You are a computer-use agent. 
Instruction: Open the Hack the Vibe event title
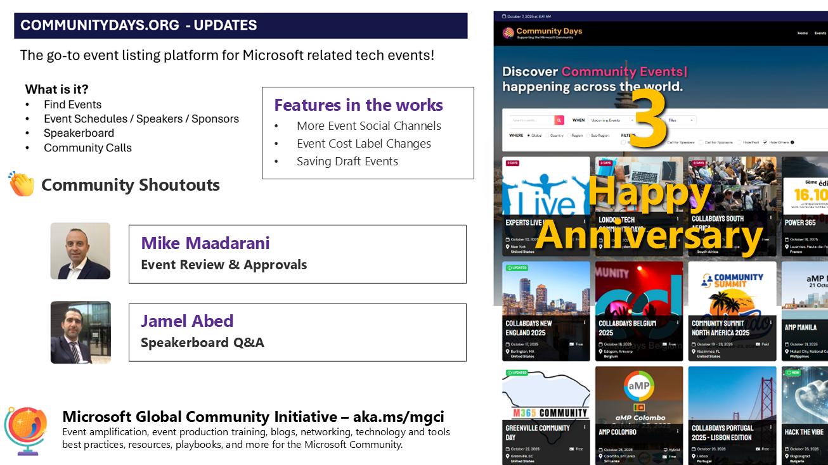point(804,432)
